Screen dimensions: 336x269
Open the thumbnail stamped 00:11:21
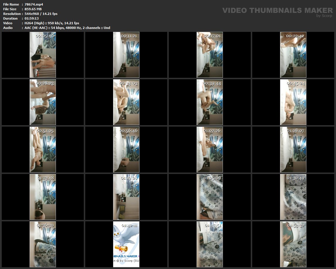[126, 55]
